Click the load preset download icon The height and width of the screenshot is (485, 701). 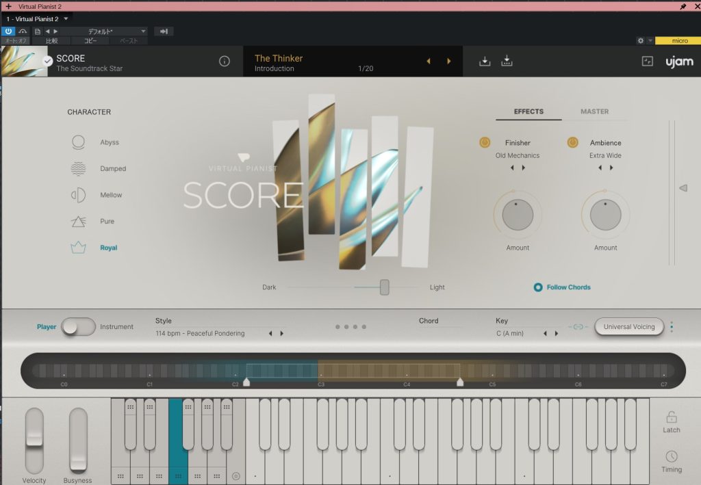(x=485, y=62)
